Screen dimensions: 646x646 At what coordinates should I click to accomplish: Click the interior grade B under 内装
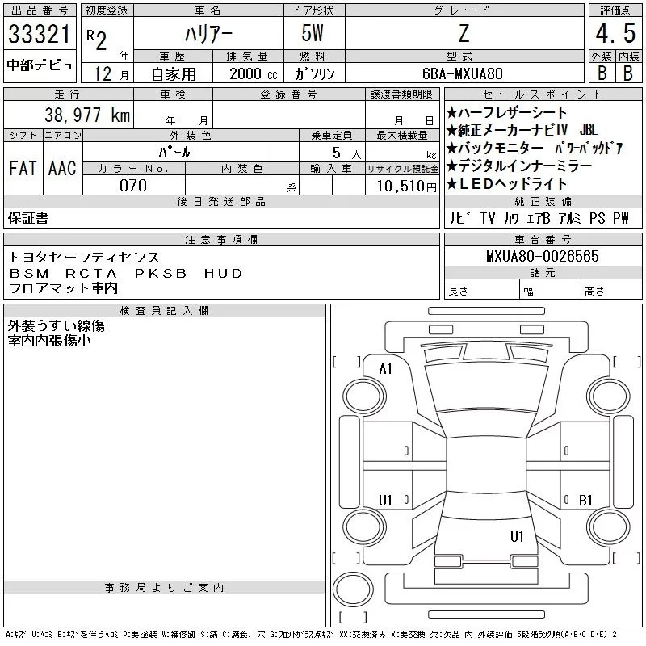(x=628, y=73)
